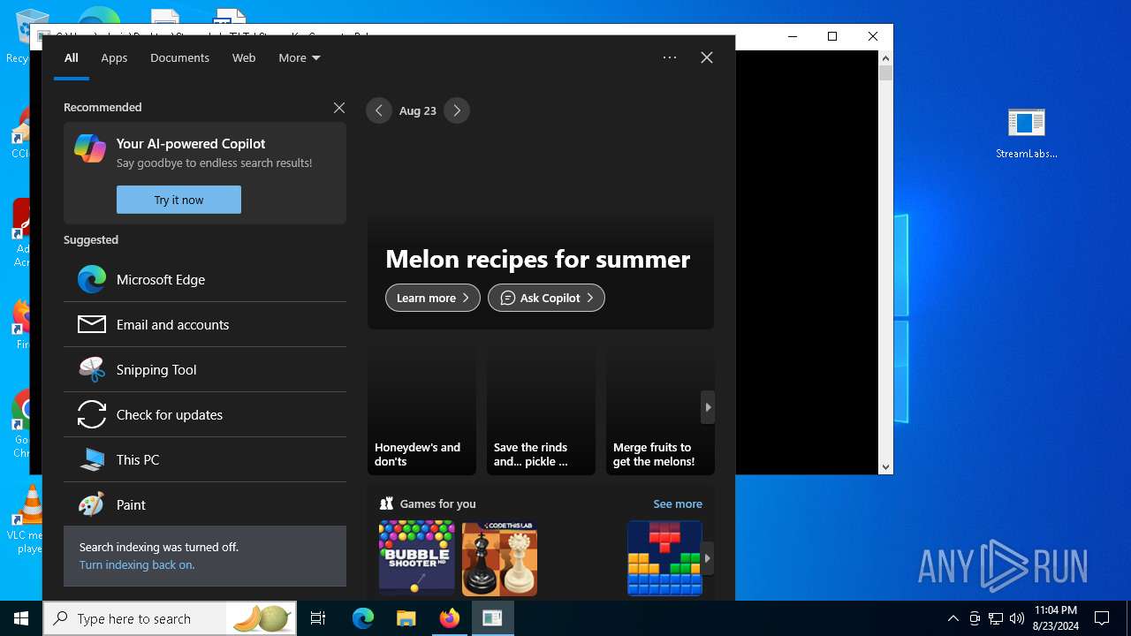Switch to the Apps search tab
Viewport: 1131px width, 636px height.
coord(114,57)
